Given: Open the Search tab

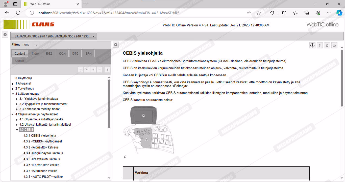Looking at the screenshot, I should coord(19,61).
